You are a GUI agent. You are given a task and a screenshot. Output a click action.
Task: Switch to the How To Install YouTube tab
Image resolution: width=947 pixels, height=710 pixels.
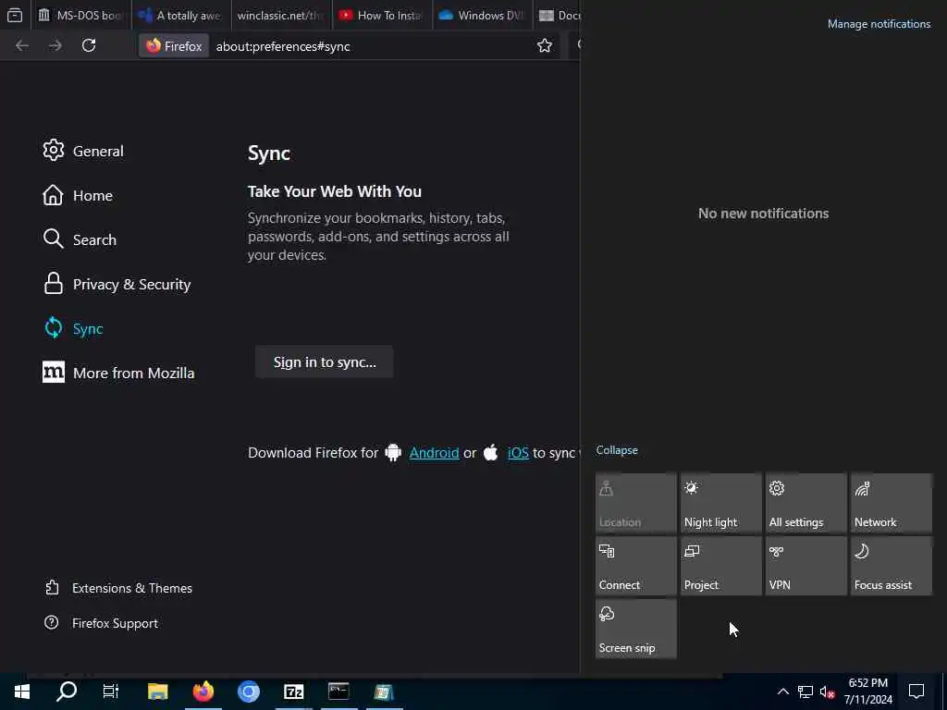coord(382,15)
